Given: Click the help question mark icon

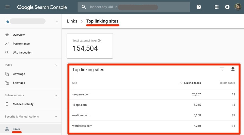Looking at the screenshot, I should (199, 7).
